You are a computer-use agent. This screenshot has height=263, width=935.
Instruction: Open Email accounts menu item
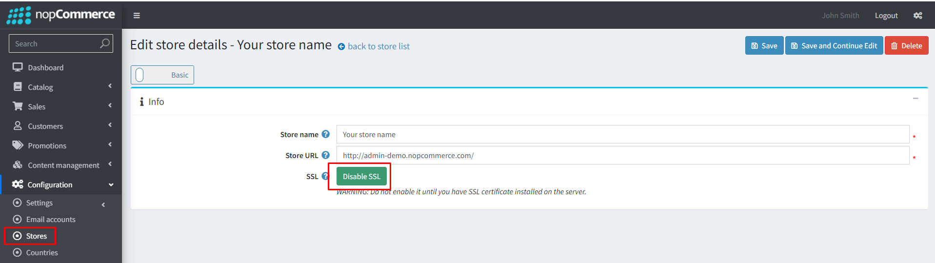[x=51, y=220]
